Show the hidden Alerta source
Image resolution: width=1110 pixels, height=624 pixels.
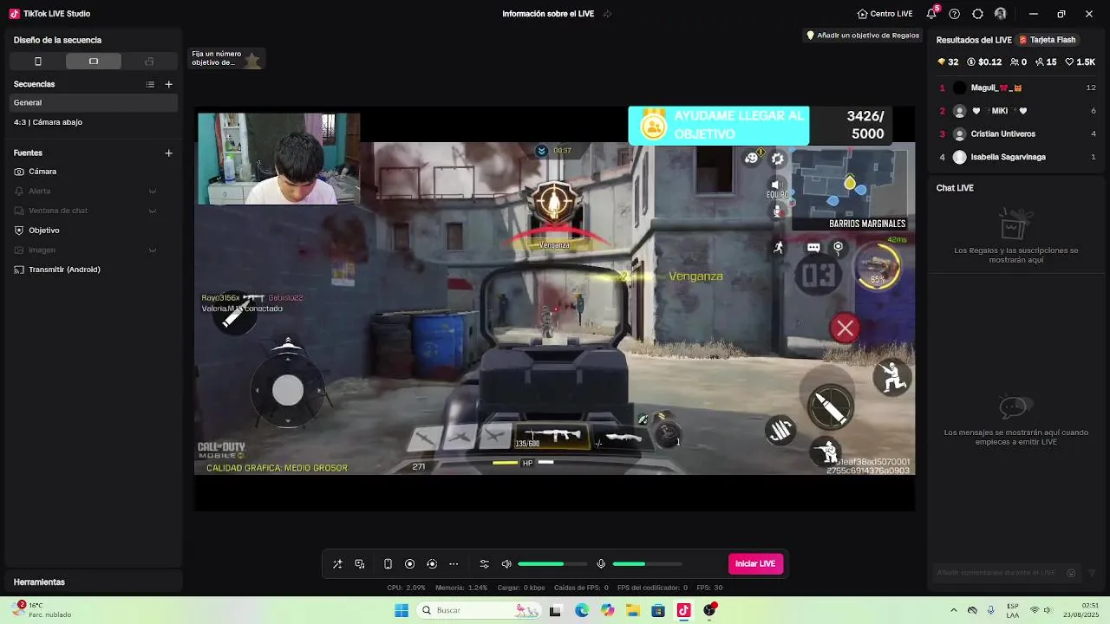[x=153, y=191]
